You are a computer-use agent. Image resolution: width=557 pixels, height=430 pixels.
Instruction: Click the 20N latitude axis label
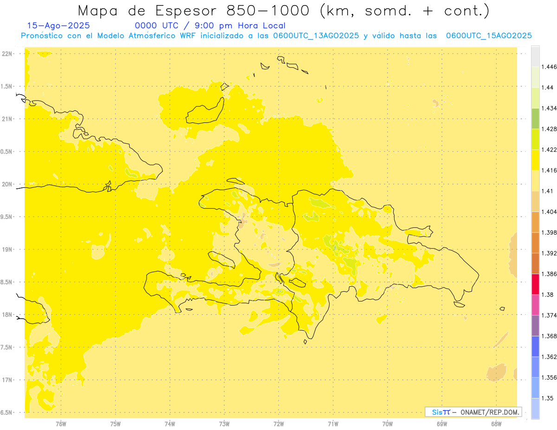tap(7, 184)
